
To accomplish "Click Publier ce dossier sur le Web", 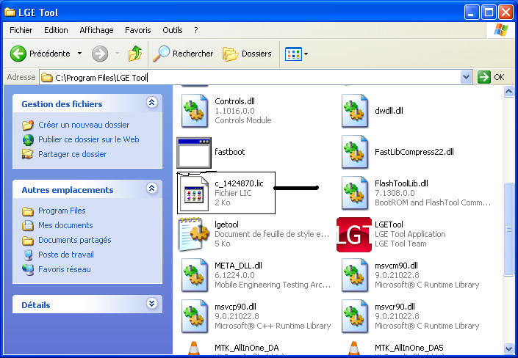I will tap(88, 139).
